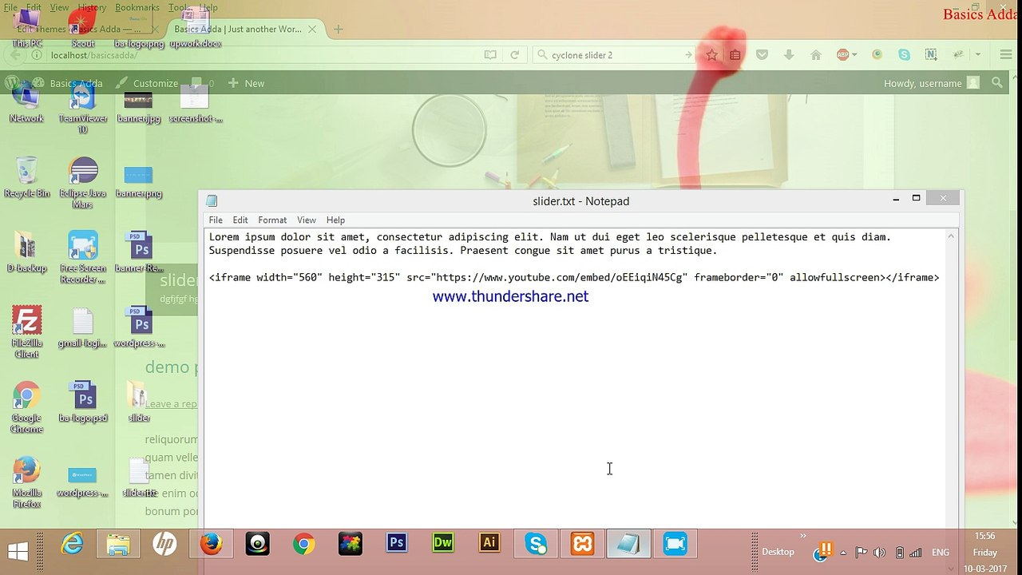Open the History menu in Firefox
This screenshot has width=1022, height=575.
click(92, 7)
